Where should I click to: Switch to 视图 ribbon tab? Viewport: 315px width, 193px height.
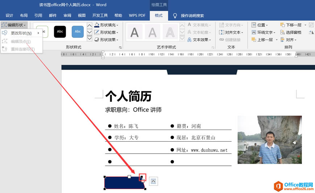[x=82, y=16]
